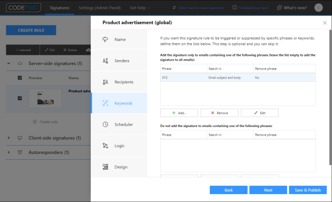The width and height of the screenshot is (332, 202).
Task: Click the dialog vertical scrollbar
Action: click(330, 98)
